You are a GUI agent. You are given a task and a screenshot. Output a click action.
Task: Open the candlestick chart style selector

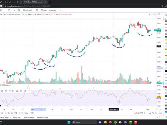coord(19,10)
